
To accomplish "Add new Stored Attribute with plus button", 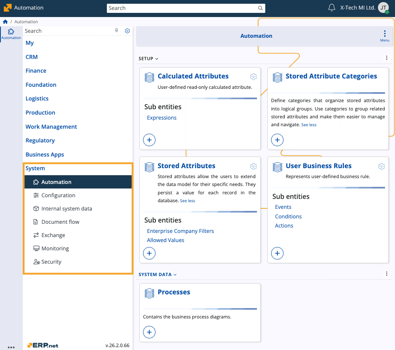I will tap(149, 253).
